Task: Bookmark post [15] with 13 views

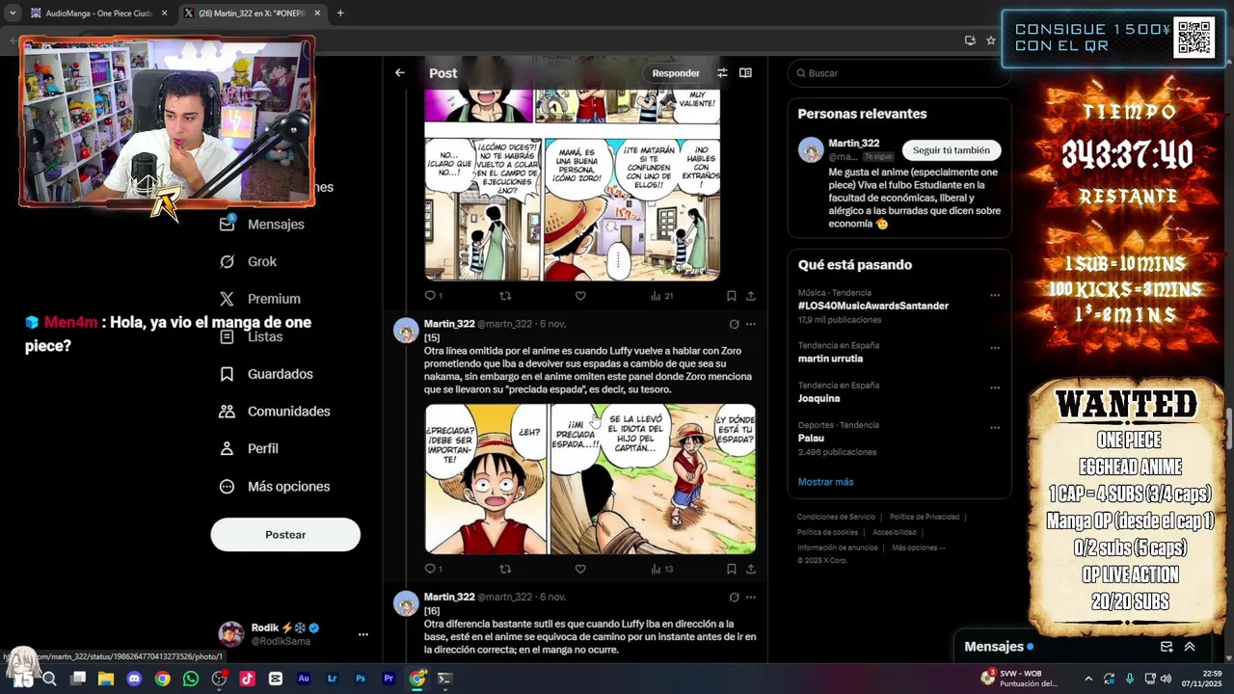Action: 731,569
